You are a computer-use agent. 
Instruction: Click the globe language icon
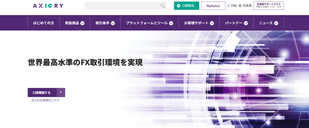click(x=240, y=6)
